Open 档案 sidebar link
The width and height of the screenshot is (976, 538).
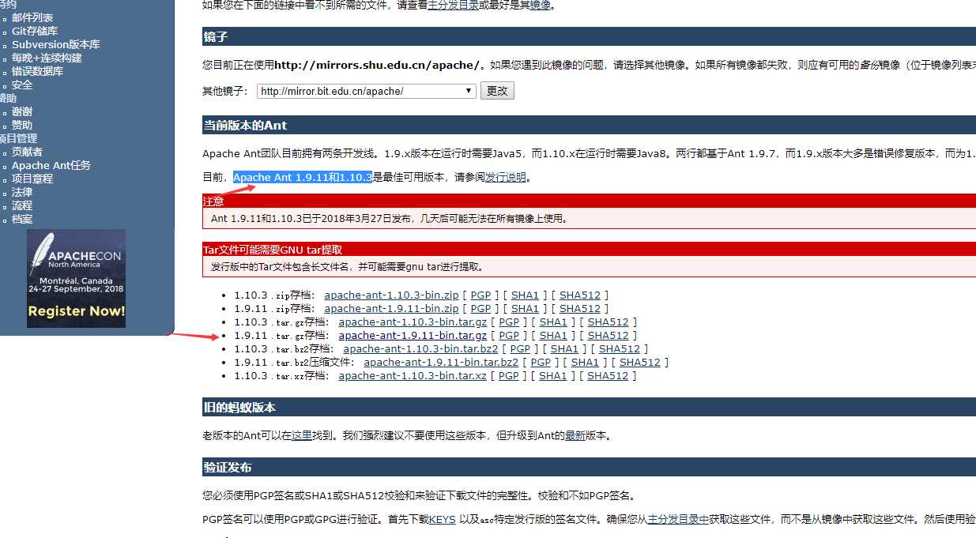pos(22,219)
